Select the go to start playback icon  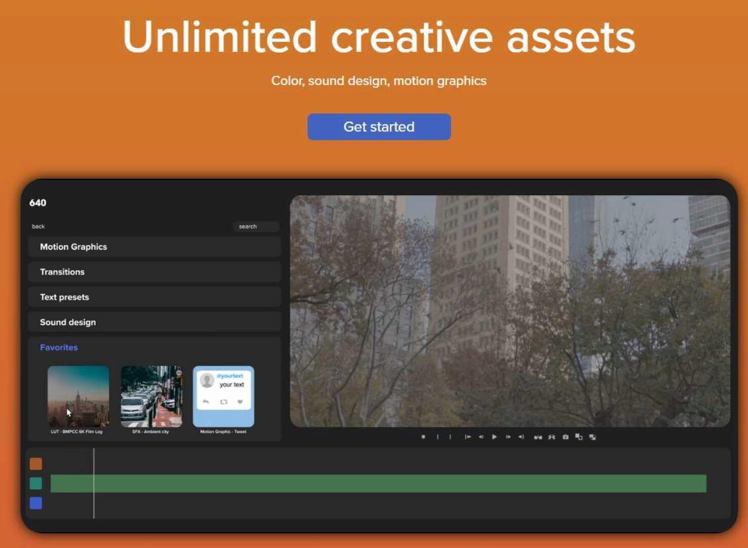click(x=468, y=436)
